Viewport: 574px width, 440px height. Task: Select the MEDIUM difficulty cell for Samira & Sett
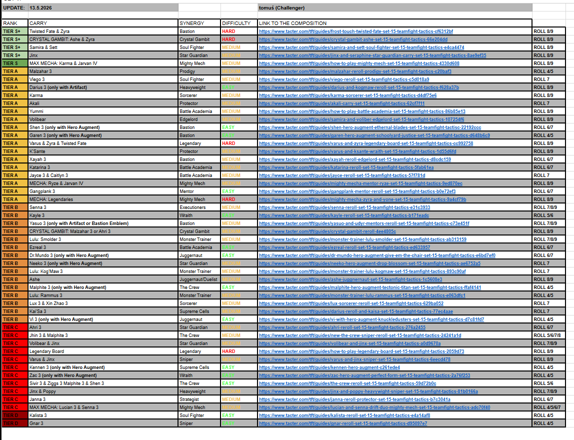click(239, 47)
